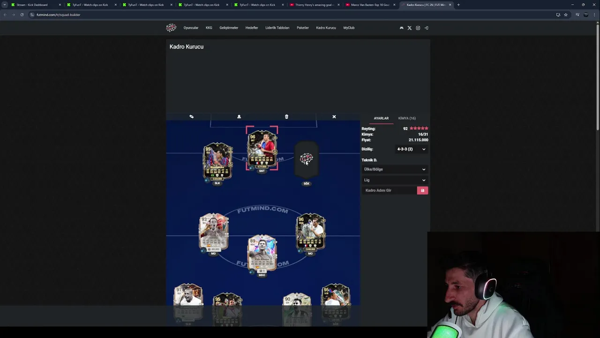Open the Paketler menu item

[303, 28]
